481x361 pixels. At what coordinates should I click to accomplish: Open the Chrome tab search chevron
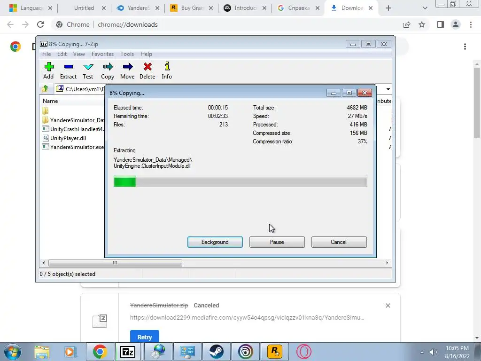click(x=425, y=8)
